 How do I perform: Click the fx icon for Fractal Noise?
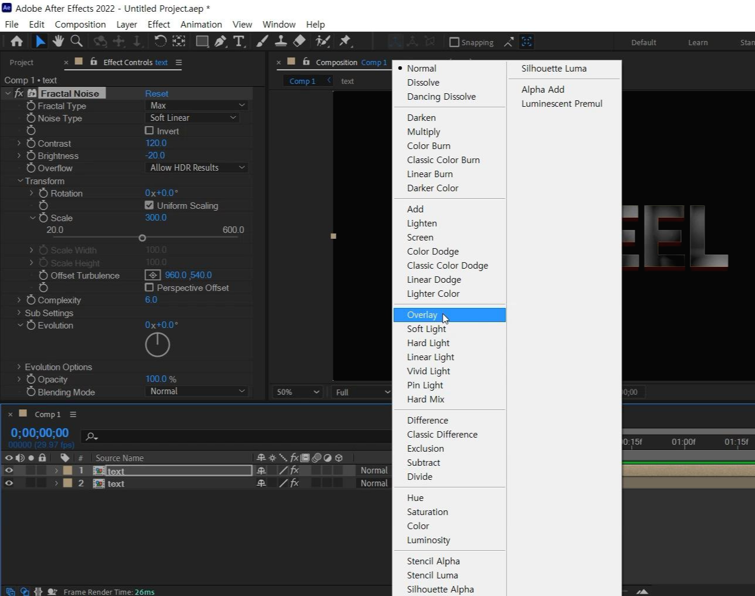19,93
